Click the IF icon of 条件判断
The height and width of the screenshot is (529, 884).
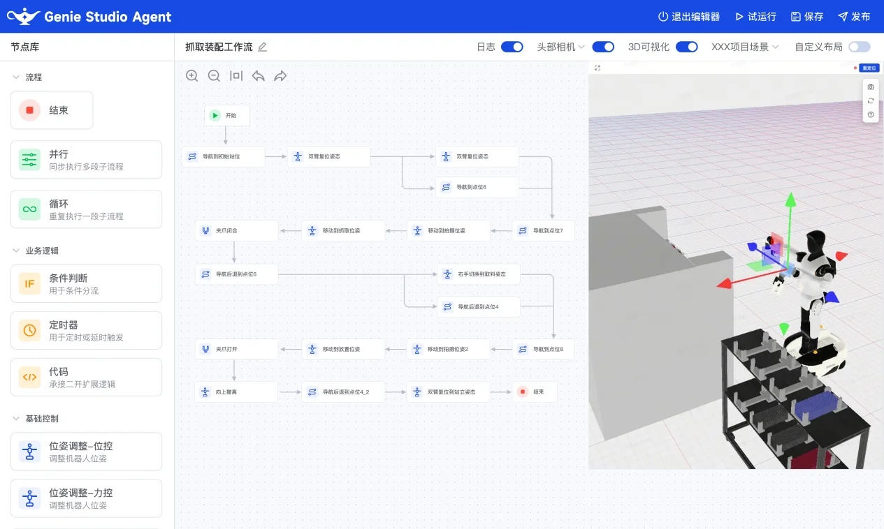(x=29, y=283)
